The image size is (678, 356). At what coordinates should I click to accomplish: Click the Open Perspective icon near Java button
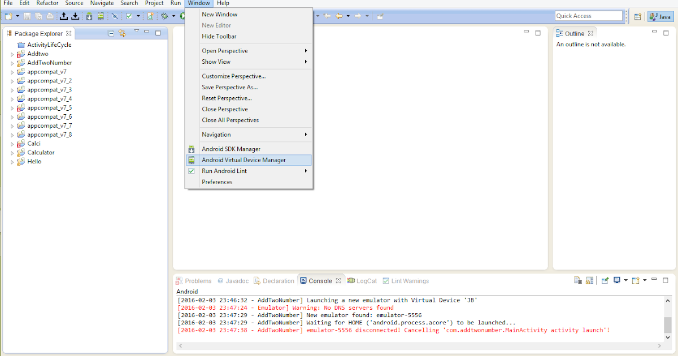pyautogui.click(x=638, y=16)
